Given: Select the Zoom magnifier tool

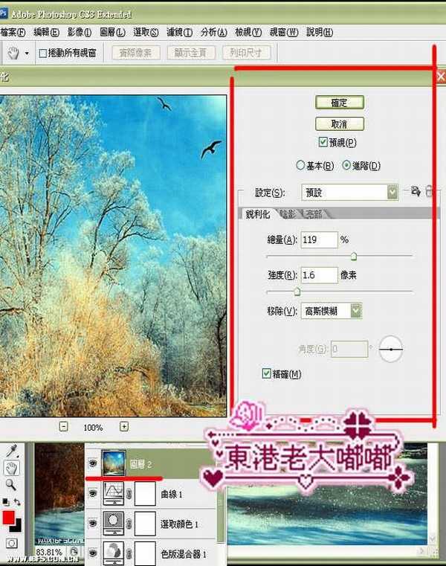Looking at the screenshot, I should pos(12,484).
